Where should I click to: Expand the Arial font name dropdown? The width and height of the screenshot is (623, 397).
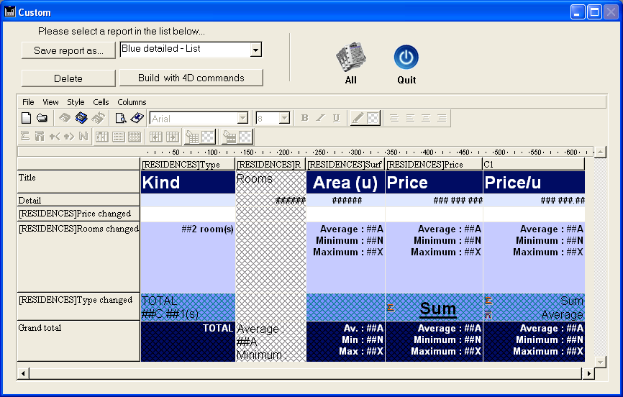coord(242,118)
